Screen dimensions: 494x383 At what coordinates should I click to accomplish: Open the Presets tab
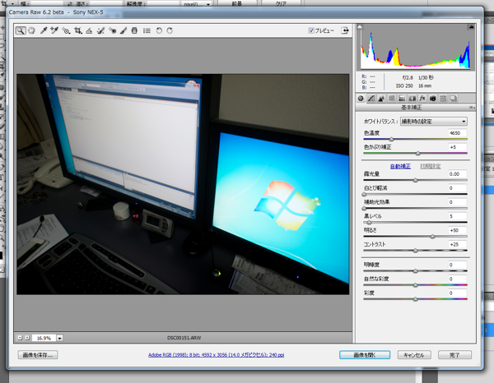point(443,99)
